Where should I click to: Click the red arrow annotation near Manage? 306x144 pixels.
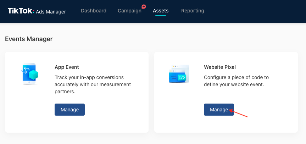tap(238, 113)
